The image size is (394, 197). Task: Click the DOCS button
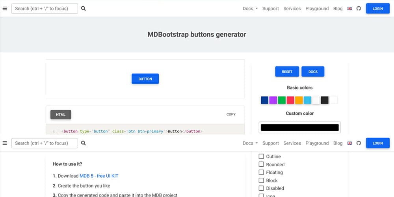pos(313,72)
